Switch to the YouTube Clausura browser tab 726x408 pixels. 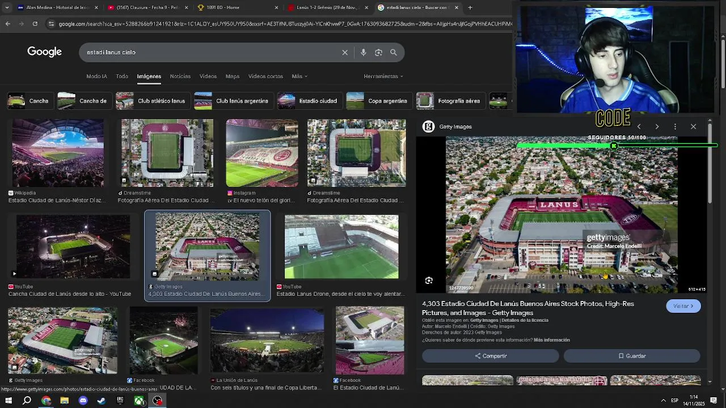[x=147, y=7]
